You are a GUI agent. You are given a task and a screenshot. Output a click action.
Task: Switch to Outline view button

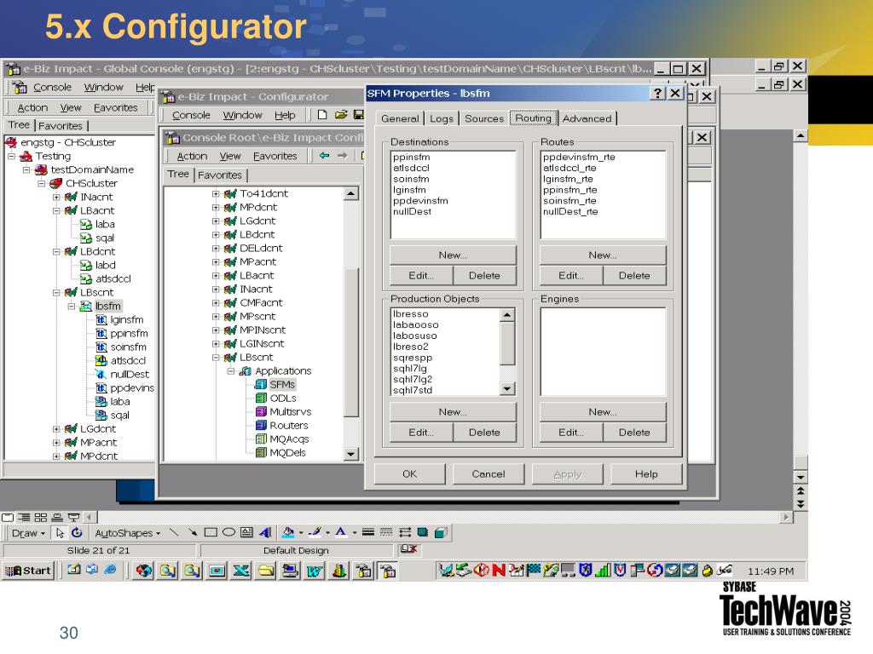coord(24,517)
